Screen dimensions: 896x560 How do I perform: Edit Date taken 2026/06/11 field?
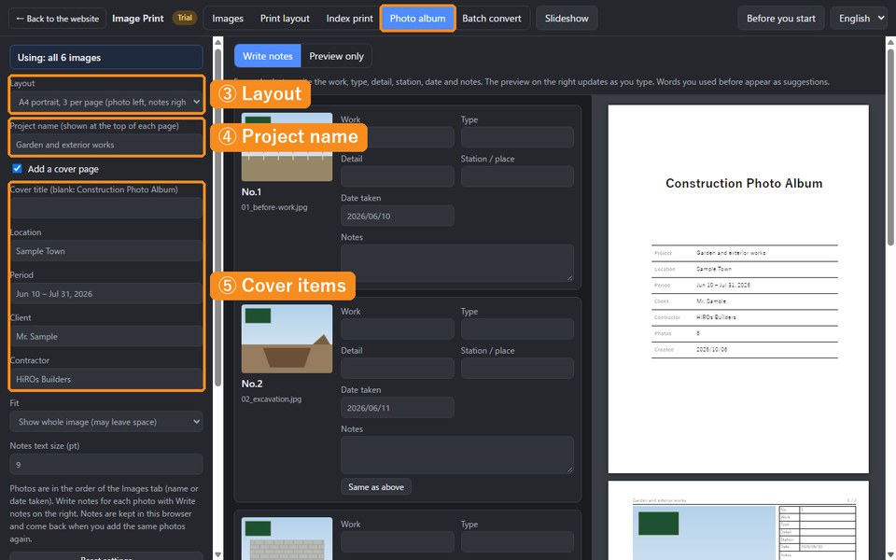(398, 408)
